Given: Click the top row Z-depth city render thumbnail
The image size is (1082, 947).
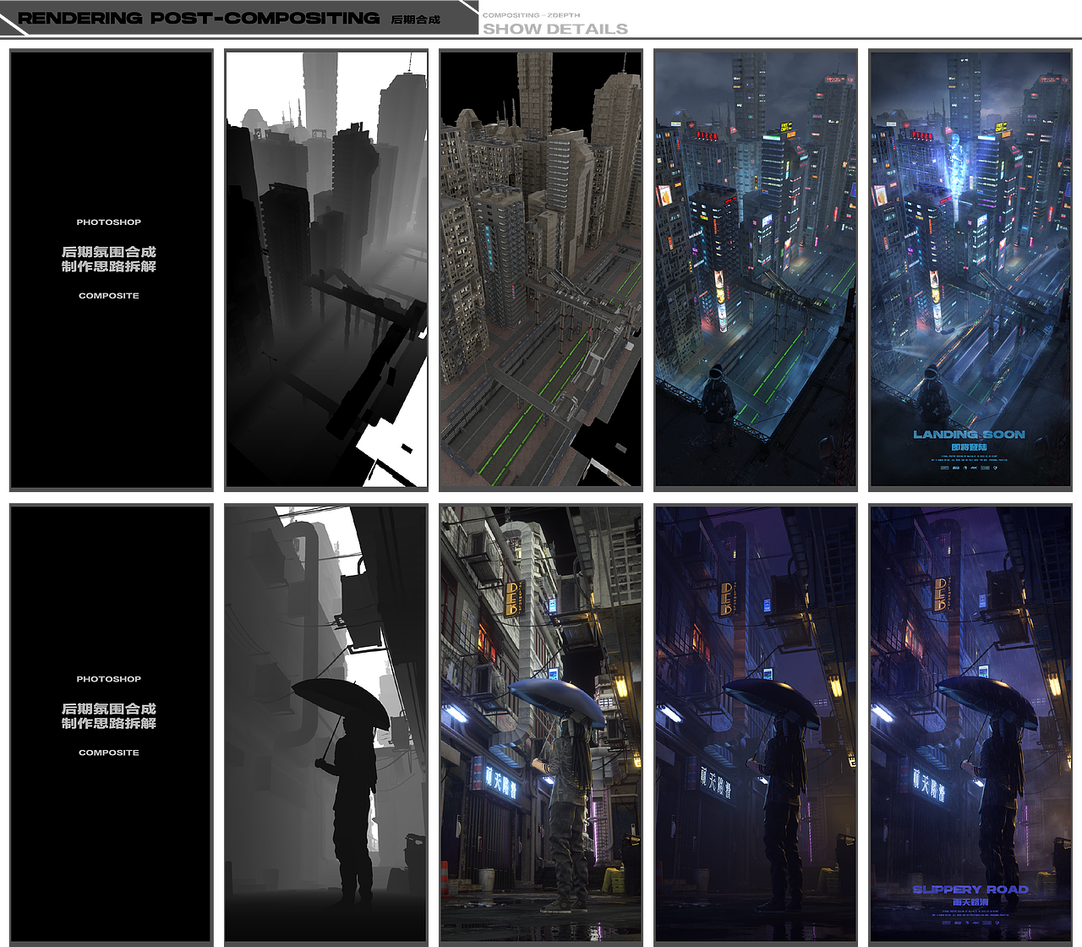Looking at the screenshot, I should (326, 270).
